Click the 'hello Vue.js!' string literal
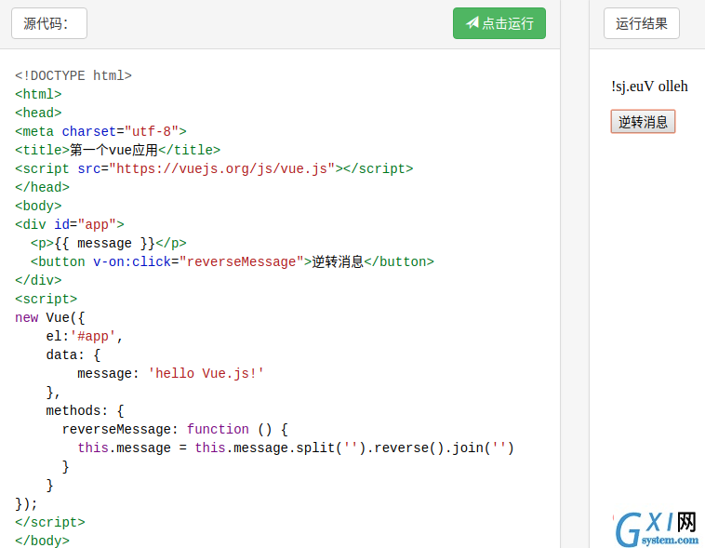The height and width of the screenshot is (548, 705). 206,373
